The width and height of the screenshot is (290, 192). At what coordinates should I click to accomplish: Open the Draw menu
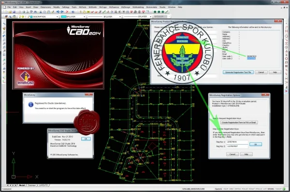36,7
